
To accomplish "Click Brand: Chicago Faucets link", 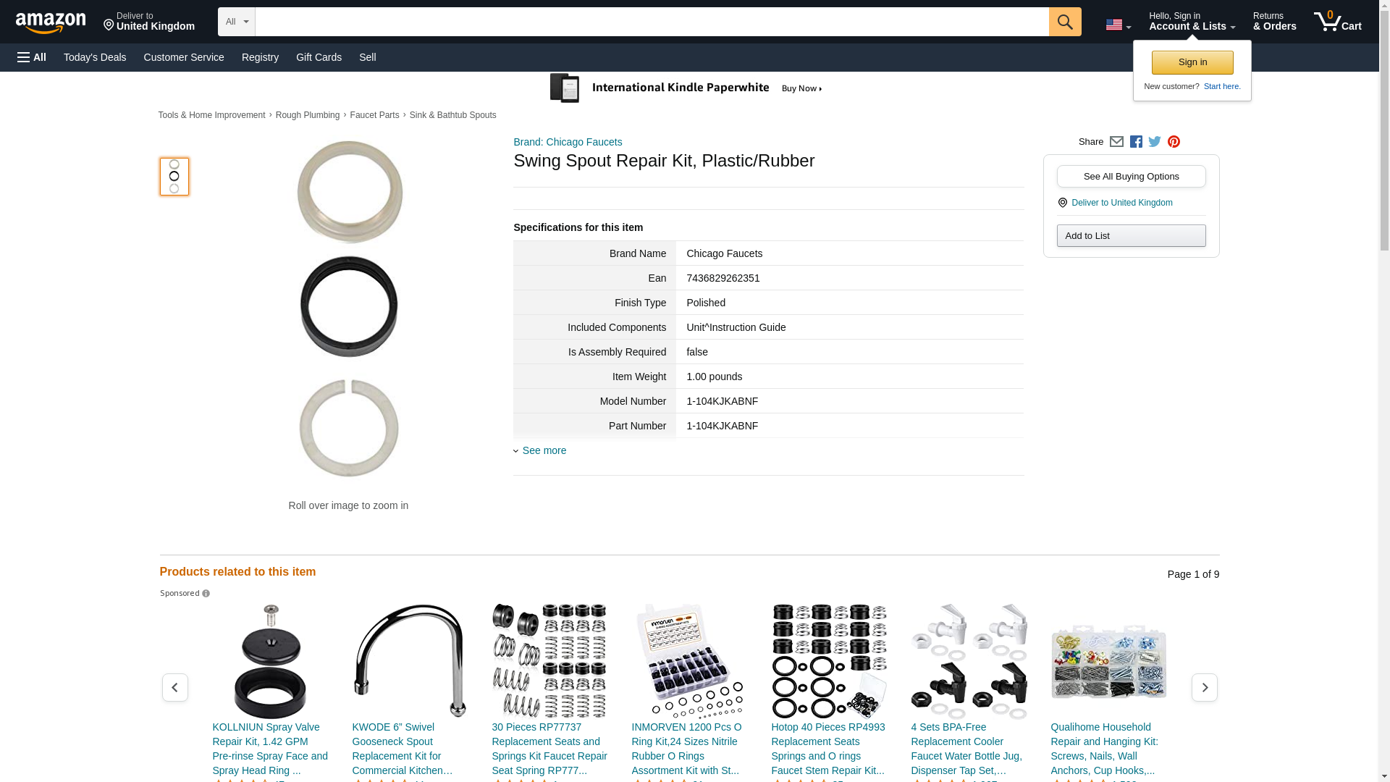I will [x=568, y=142].
